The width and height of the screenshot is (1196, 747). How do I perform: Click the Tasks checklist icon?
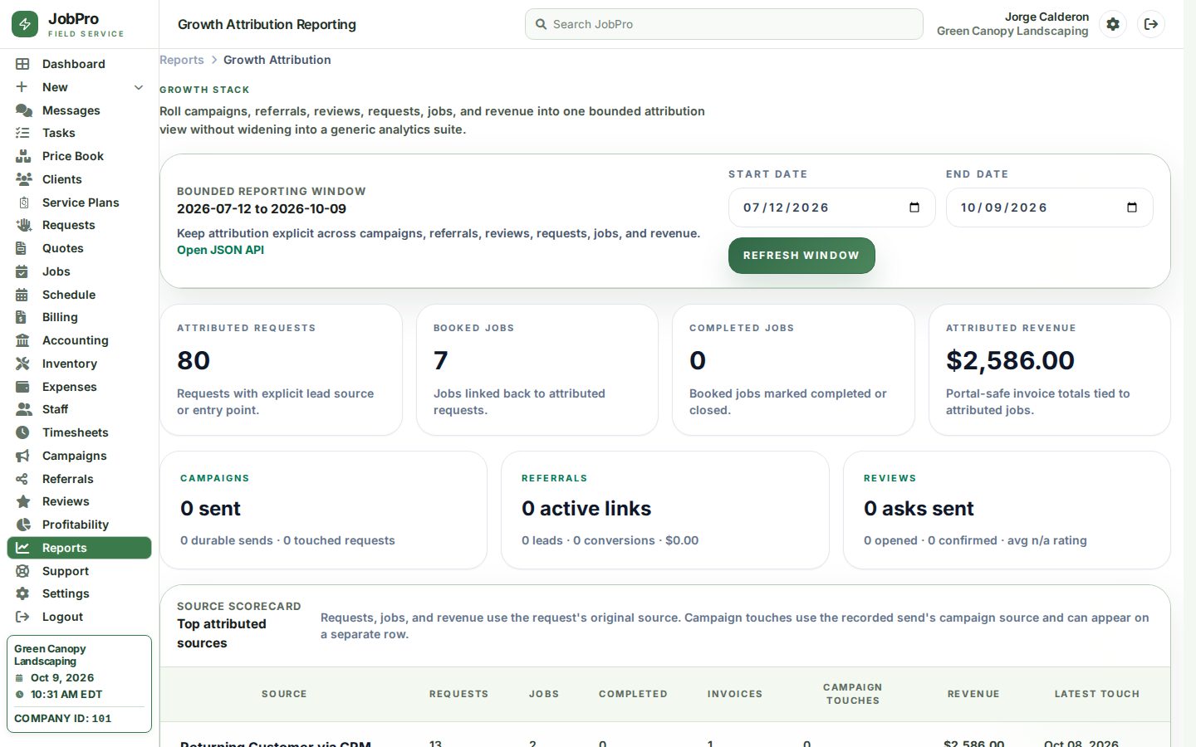pyautogui.click(x=22, y=133)
